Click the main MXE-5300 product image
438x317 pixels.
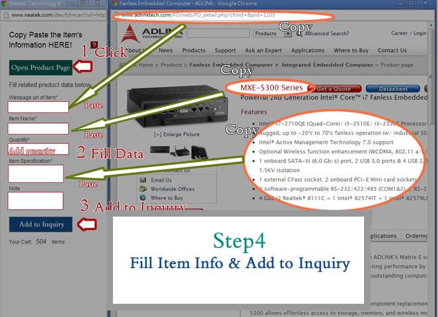point(177,106)
